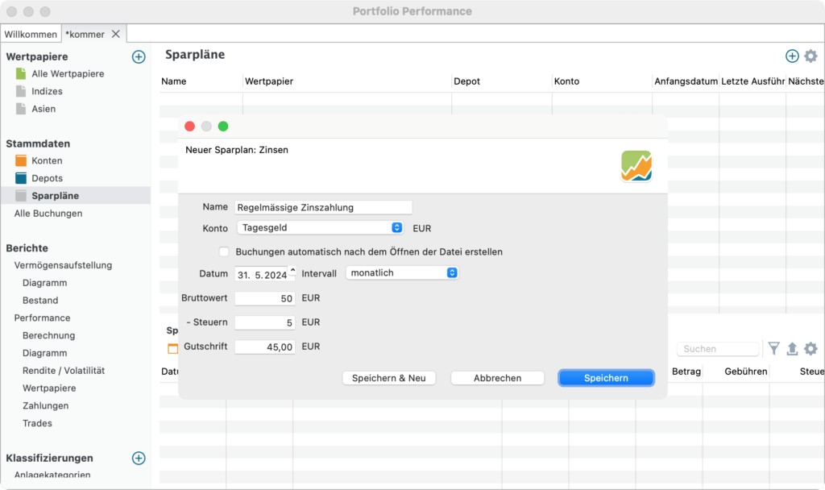Sort by Anfangsdatum column header
The width and height of the screenshot is (825, 490).
(686, 81)
